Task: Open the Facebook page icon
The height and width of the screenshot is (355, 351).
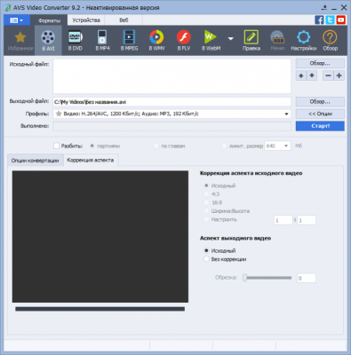Action: (319, 20)
